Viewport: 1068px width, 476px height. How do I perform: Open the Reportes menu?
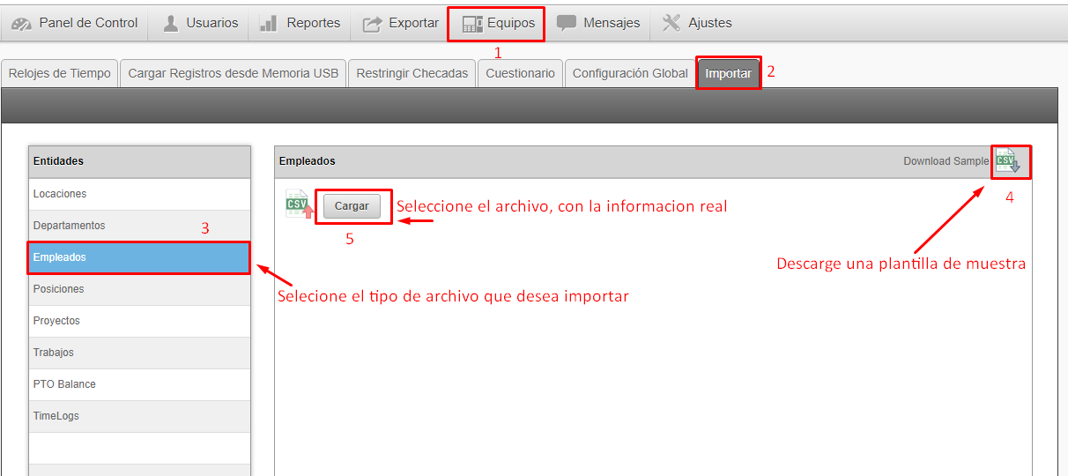(300, 23)
